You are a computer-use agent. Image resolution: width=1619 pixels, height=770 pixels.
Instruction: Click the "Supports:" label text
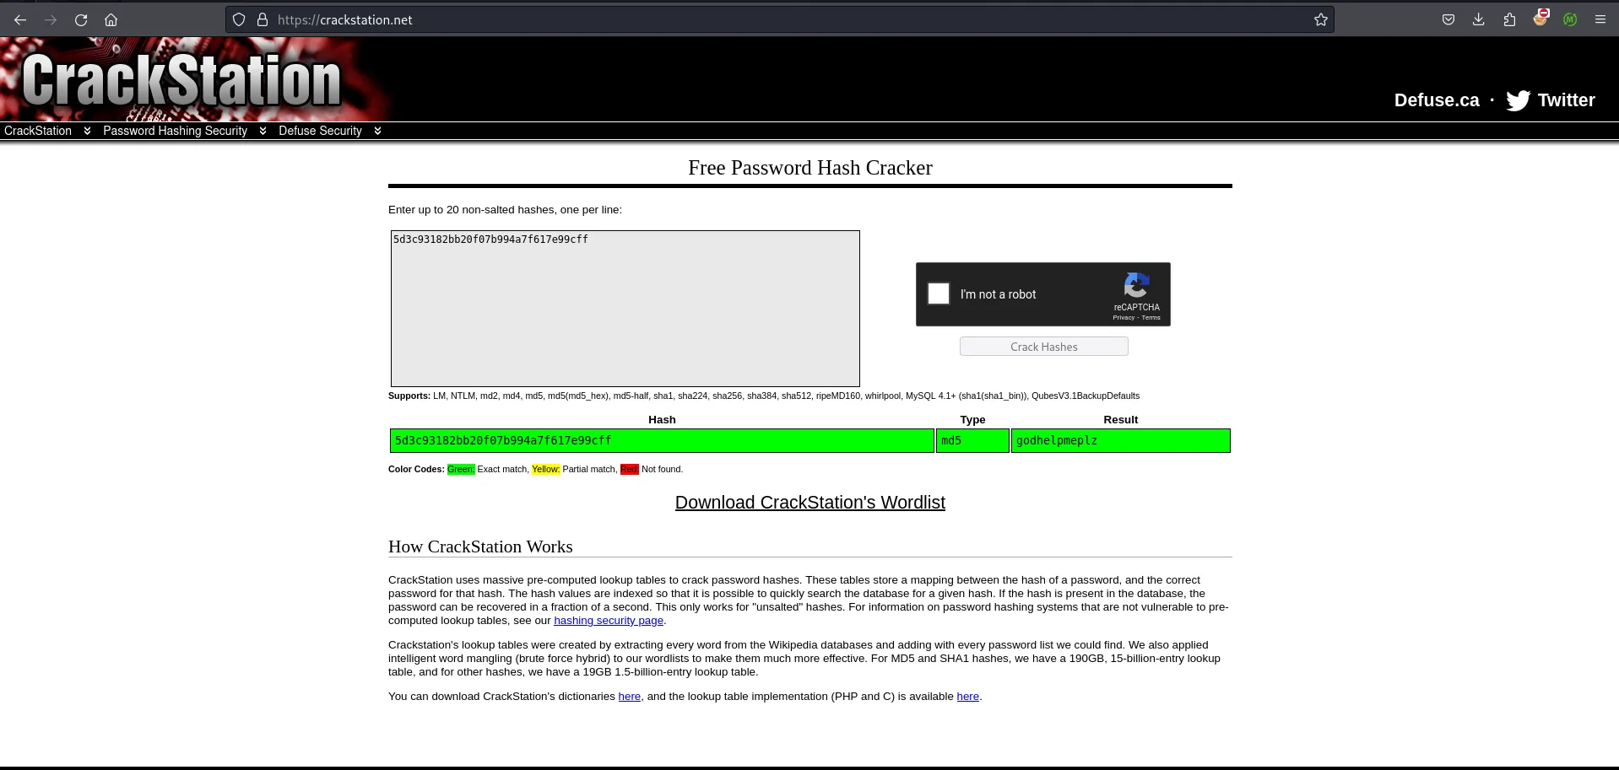click(x=409, y=396)
